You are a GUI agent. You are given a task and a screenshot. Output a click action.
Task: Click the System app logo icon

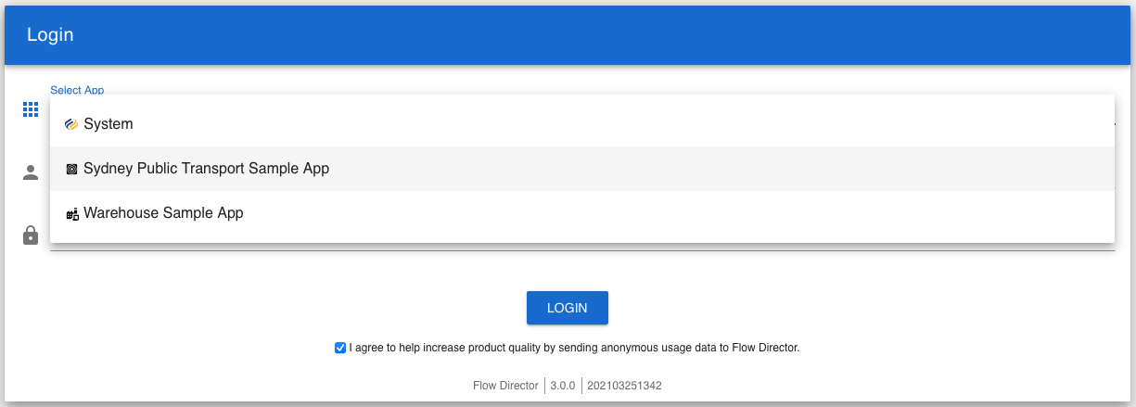[71, 124]
